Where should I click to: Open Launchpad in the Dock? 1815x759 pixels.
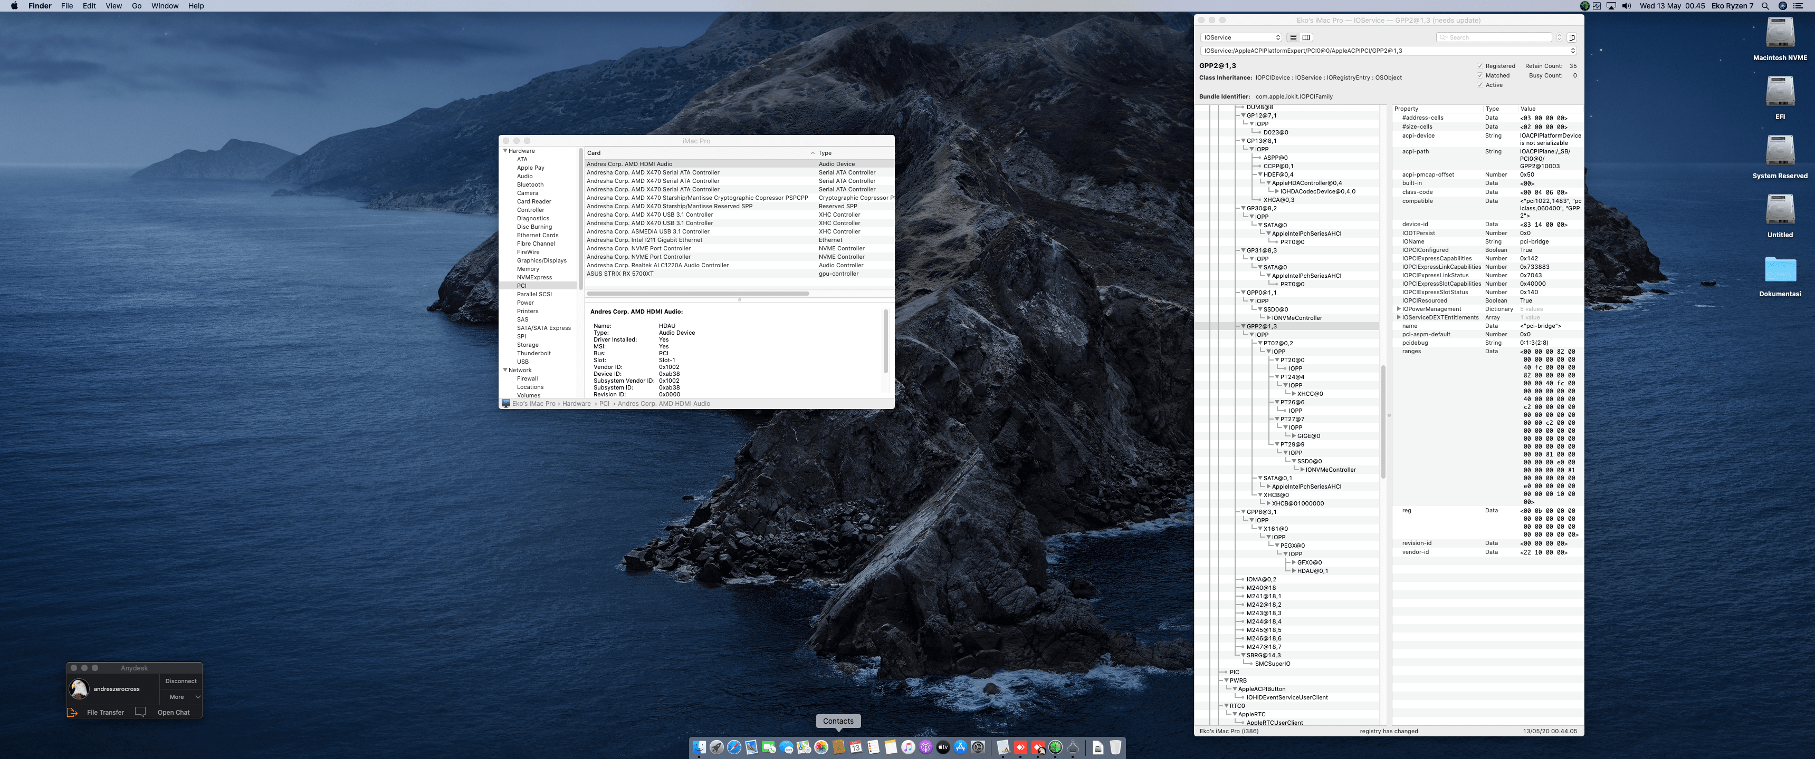(x=717, y=747)
